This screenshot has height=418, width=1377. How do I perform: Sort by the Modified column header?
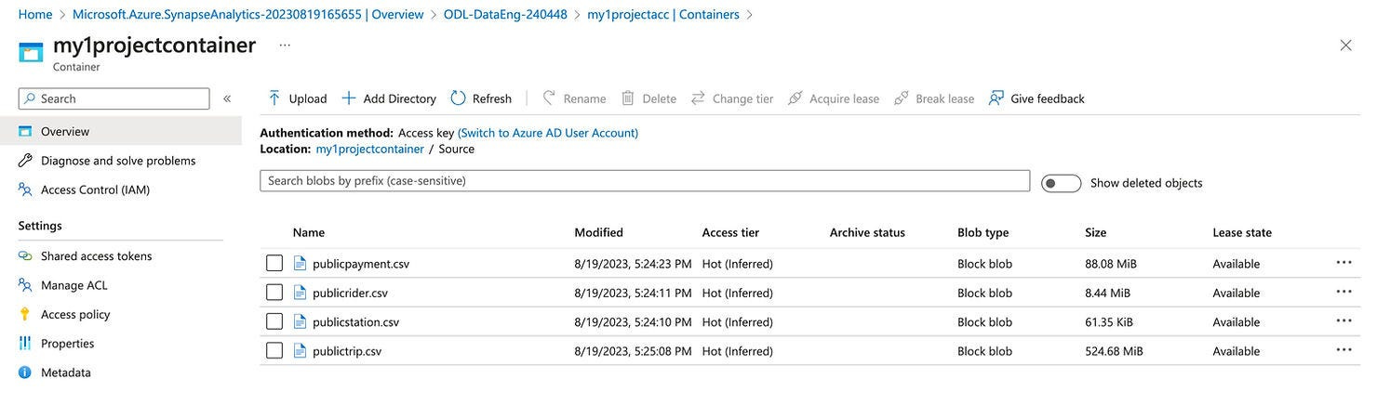[599, 232]
